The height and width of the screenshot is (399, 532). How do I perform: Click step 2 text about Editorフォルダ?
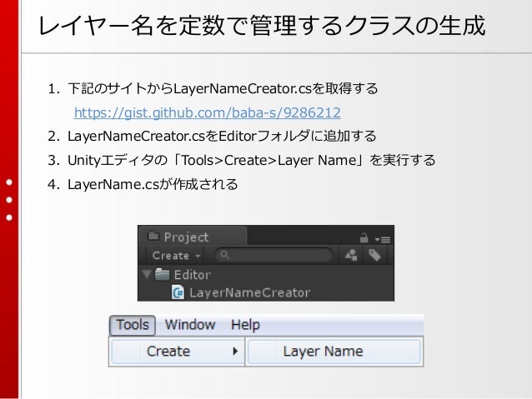click(x=222, y=137)
